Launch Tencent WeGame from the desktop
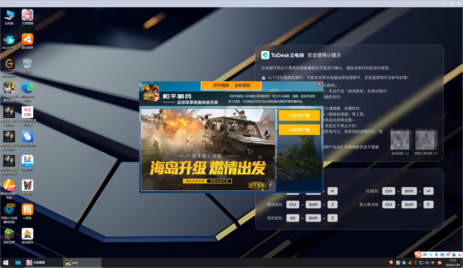 pyautogui.click(x=9, y=68)
